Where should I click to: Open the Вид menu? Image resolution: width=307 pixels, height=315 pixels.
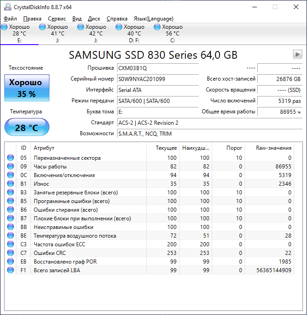77,19
